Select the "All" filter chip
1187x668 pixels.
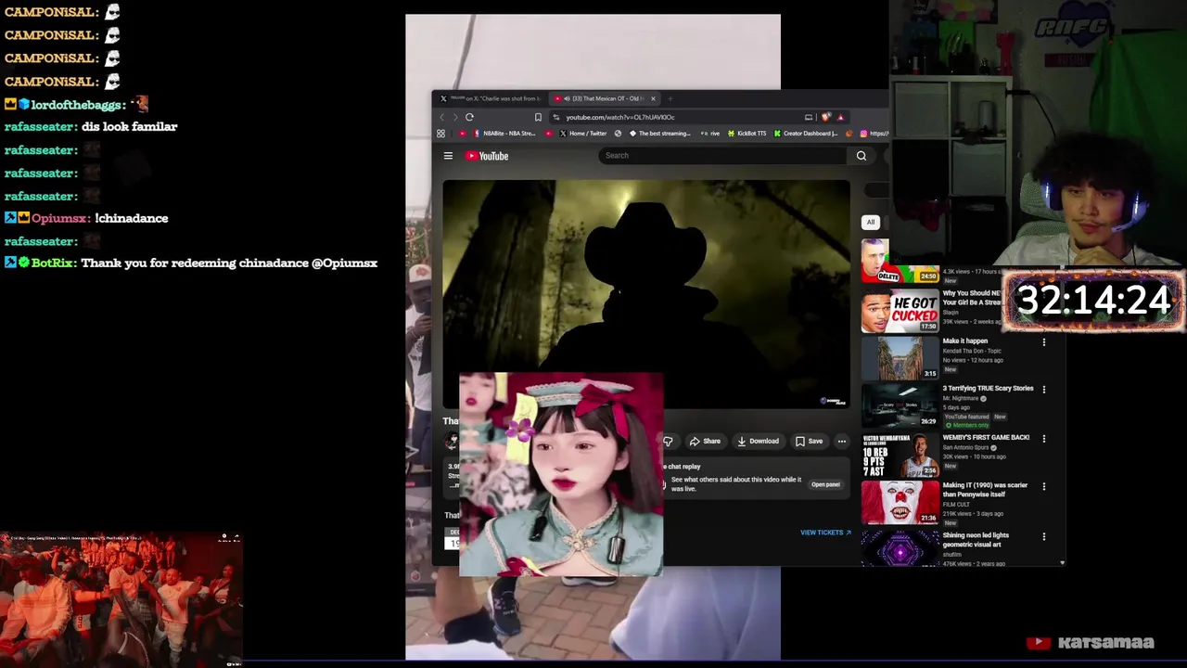pyautogui.click(x=871, y=223)
